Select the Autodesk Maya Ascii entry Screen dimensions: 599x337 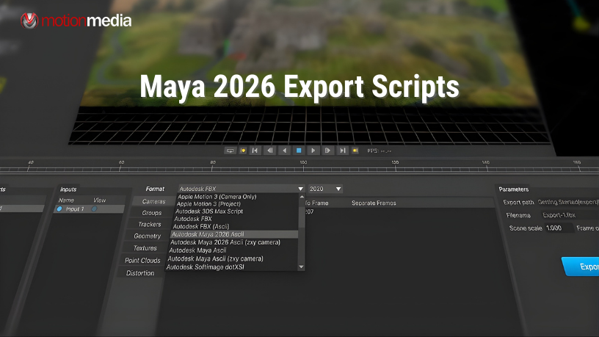pyautogui.click(x=197, y=250)
